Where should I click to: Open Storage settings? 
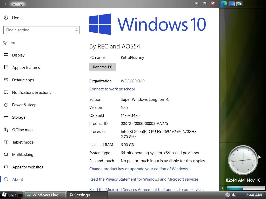pyautogui.click(x=19, y=117)
